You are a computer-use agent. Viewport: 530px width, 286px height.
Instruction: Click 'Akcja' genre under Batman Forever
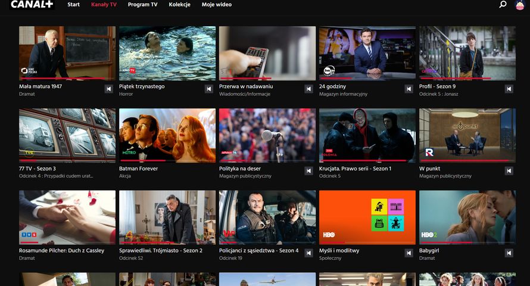pos(125,176)
